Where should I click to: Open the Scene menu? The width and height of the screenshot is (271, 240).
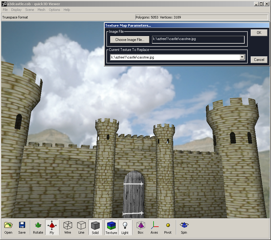(x=30, y=10)
